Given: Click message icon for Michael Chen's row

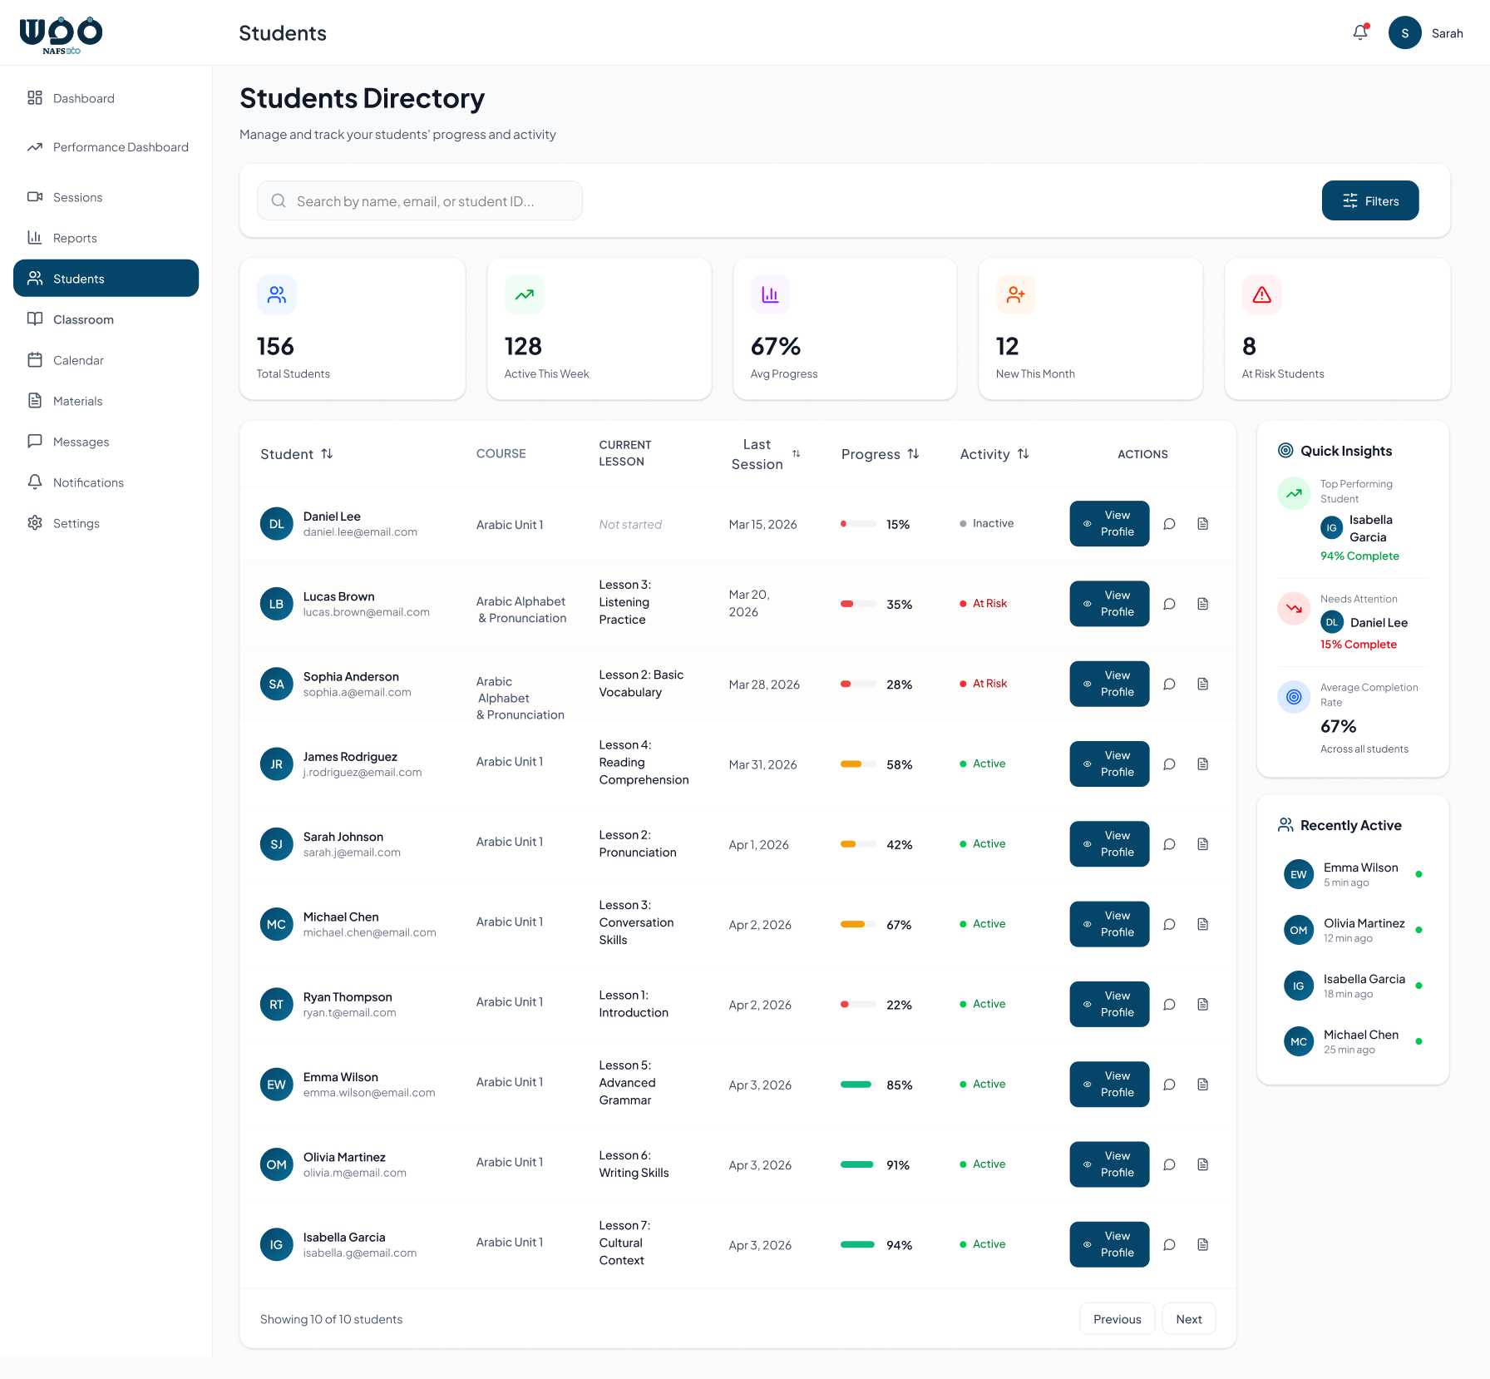Looking at the screenshot, I should click(1169, 924).
